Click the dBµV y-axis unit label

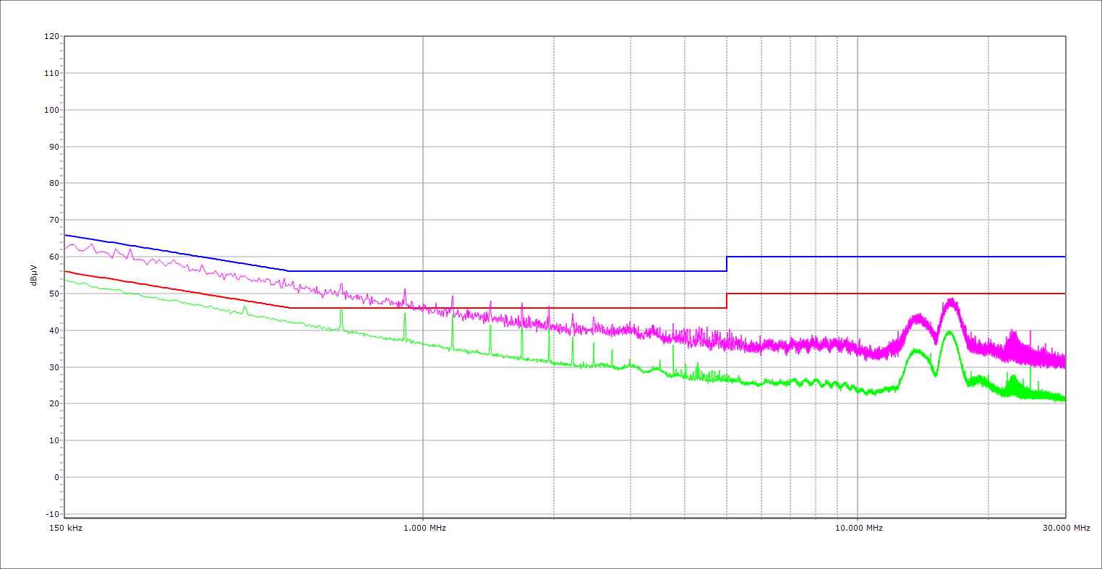[33, 275]
